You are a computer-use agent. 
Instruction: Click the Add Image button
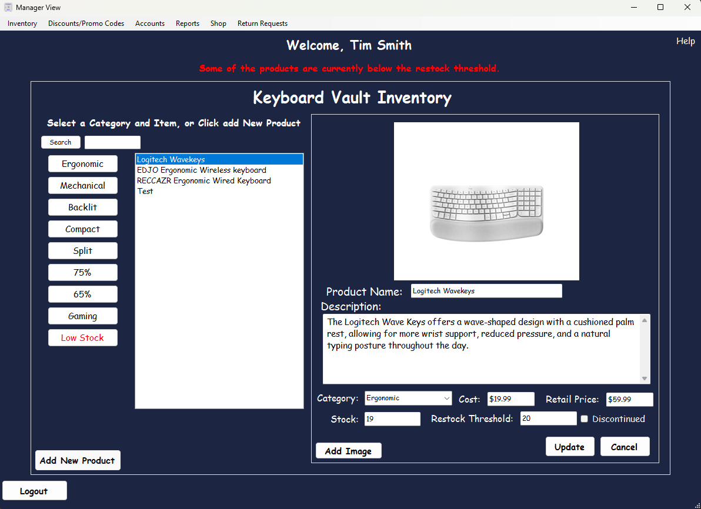(348, 451)
